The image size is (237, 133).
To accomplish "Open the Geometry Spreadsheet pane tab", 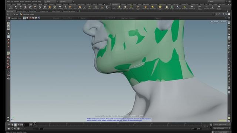I will coord(69,11).
